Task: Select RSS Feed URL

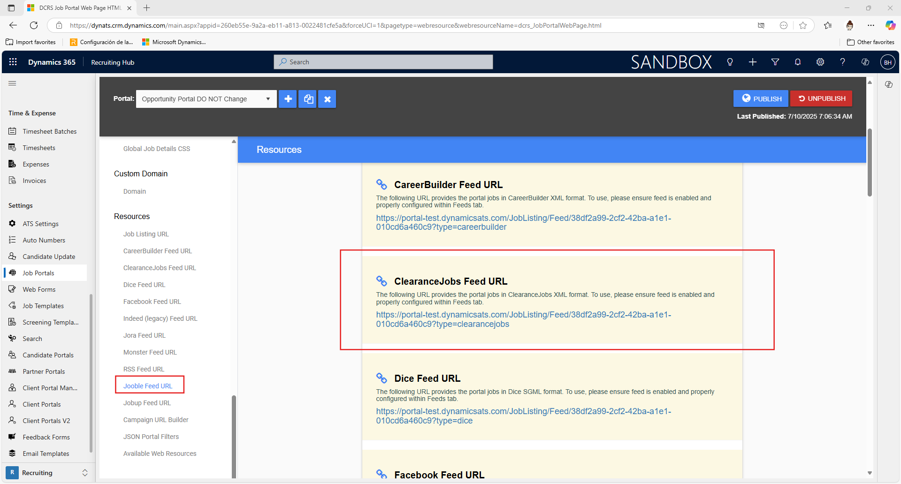Action: tap(144, 369)
